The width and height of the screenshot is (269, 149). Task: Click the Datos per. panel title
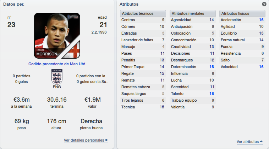(x=14, y=4)
